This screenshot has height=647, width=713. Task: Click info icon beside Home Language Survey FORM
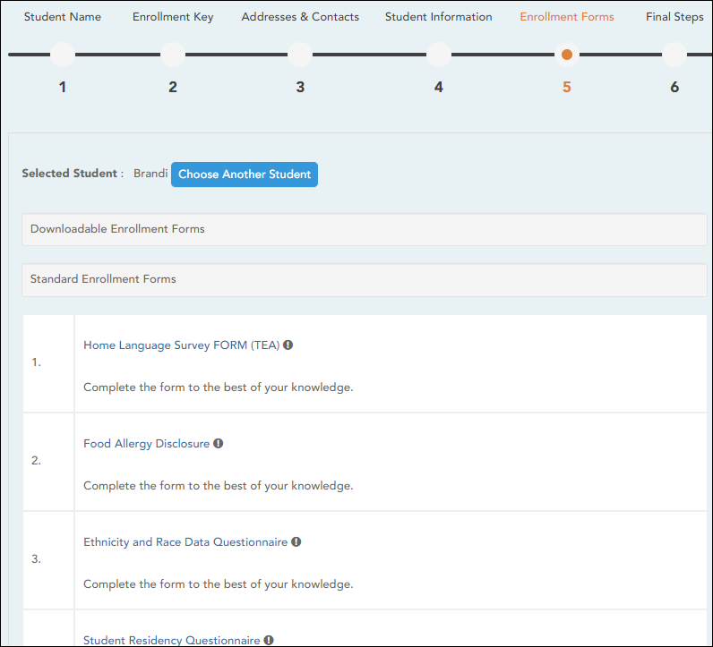pos(288,345)
